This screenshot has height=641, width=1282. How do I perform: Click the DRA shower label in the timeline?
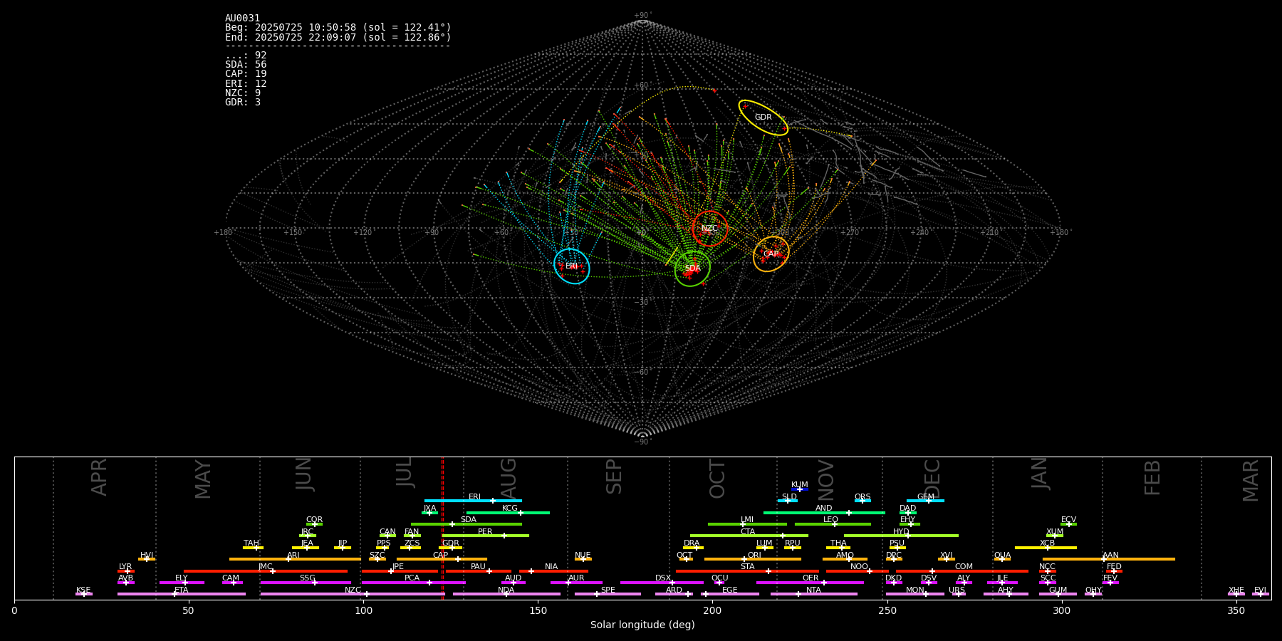[692, 543]
